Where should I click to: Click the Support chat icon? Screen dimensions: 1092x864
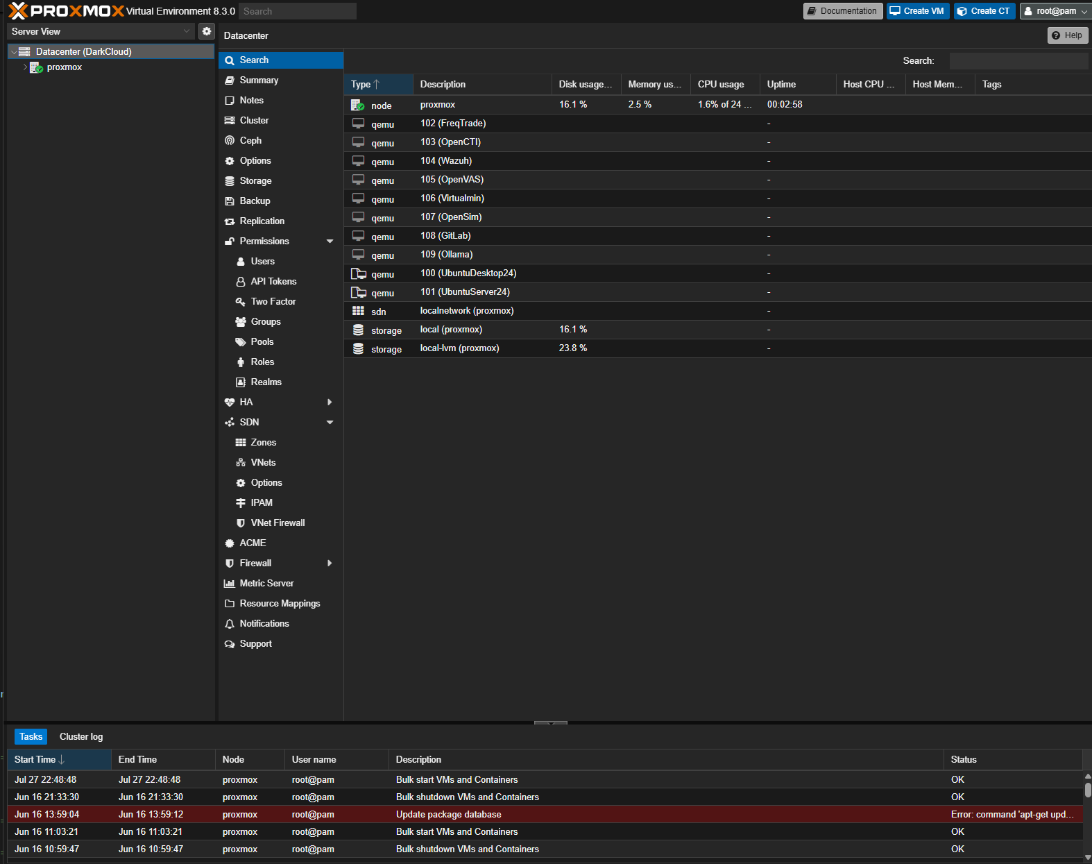230,644
